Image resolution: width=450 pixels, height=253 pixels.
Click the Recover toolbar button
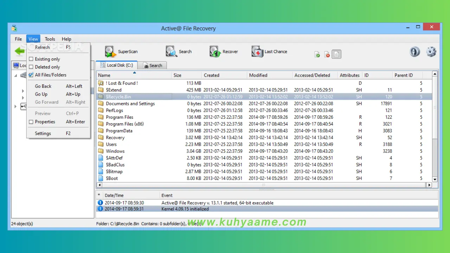coord(224,52)
